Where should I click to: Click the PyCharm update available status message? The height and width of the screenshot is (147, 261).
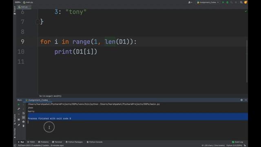[41, 145]
